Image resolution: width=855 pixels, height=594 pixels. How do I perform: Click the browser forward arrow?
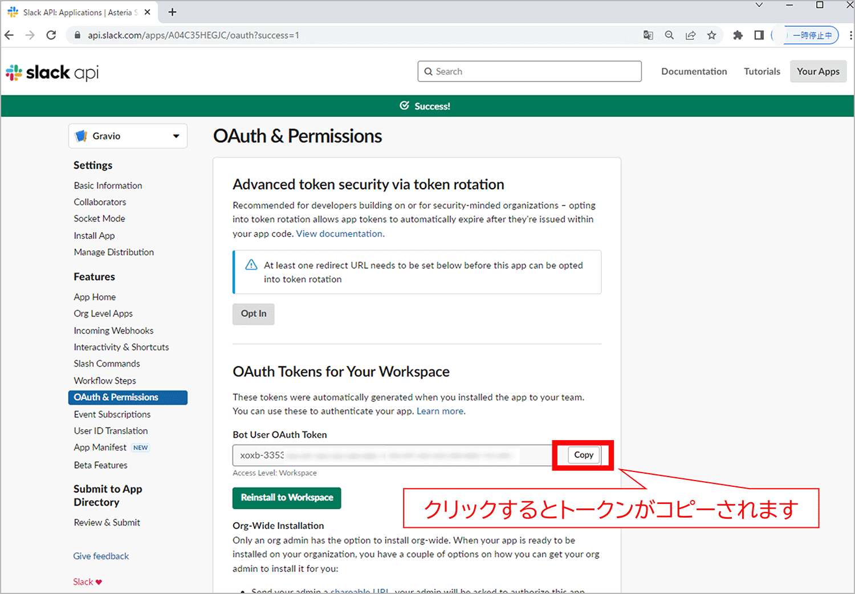pyautogui.click(x=30, y=35)
